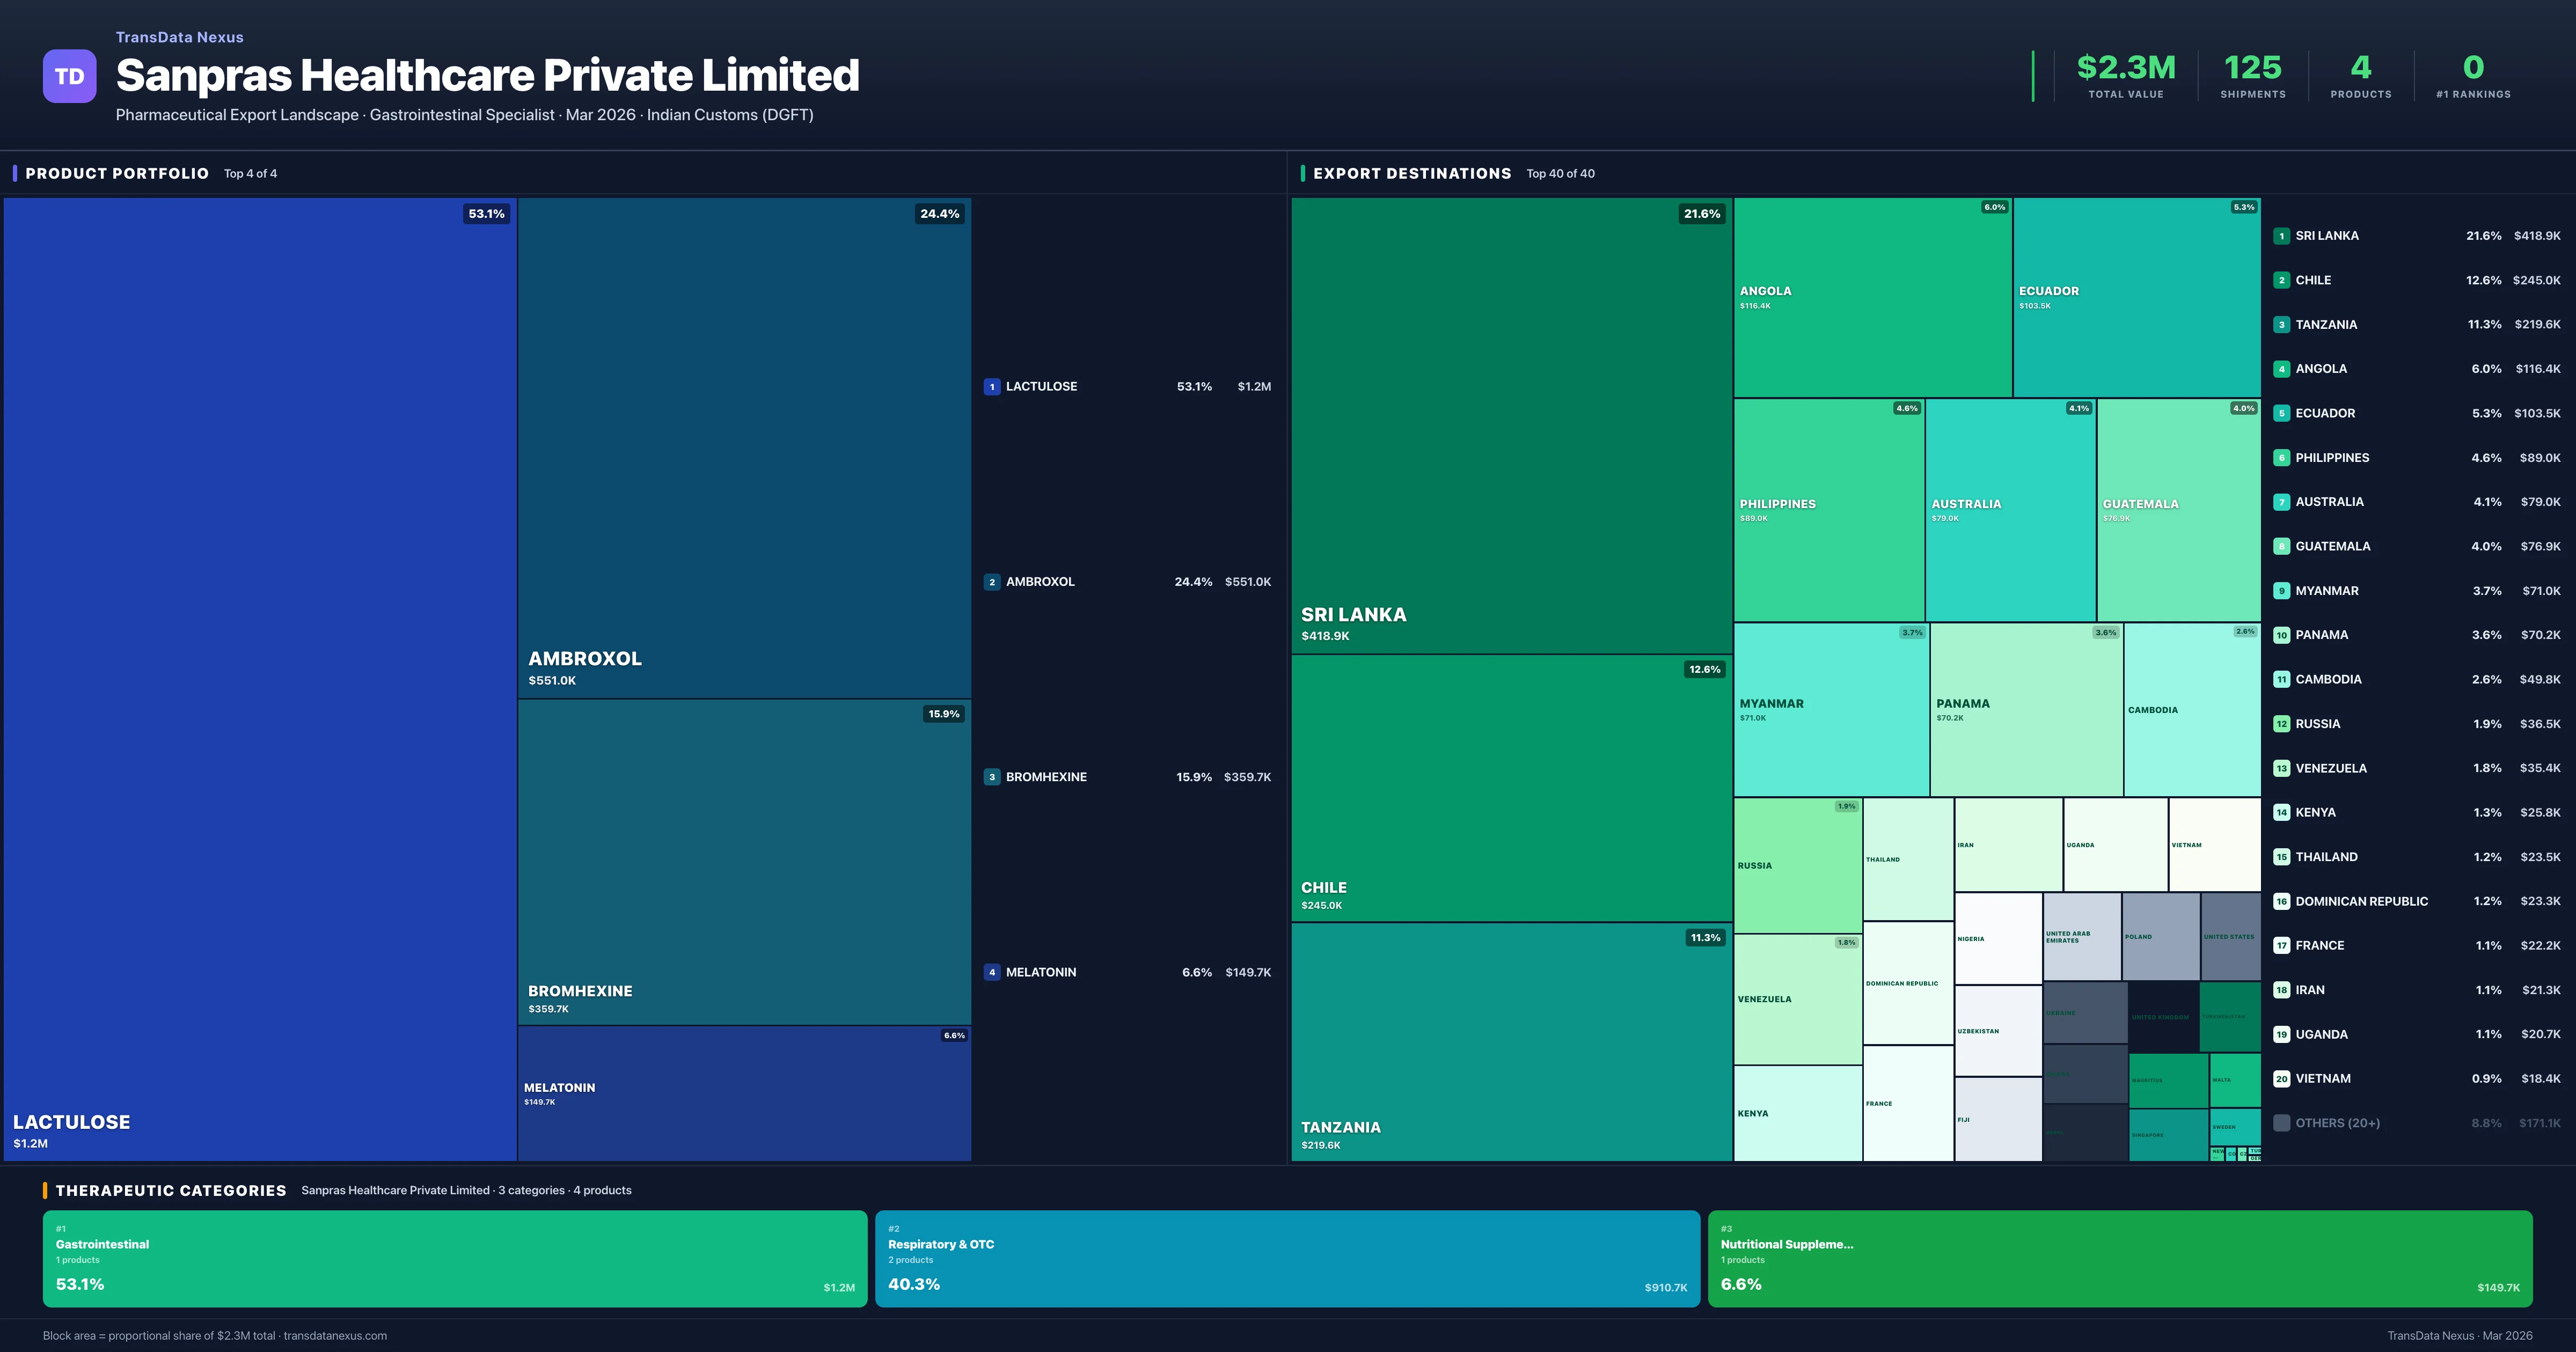The height and width of the screenshot is (1352, 2576).
Task: Select the Ambroxol treemap block
Action: click(x=744, y=447)
